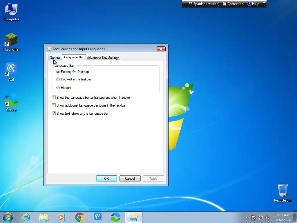
Task: Select Floating On Desktop option
Action: pos(73,72)
